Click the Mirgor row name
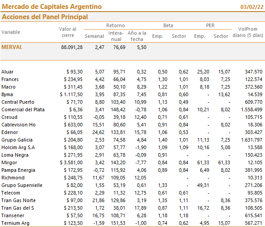 [9, 162]
